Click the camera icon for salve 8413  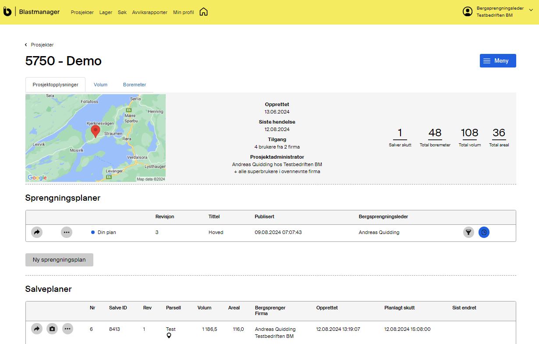coord(52,329)
